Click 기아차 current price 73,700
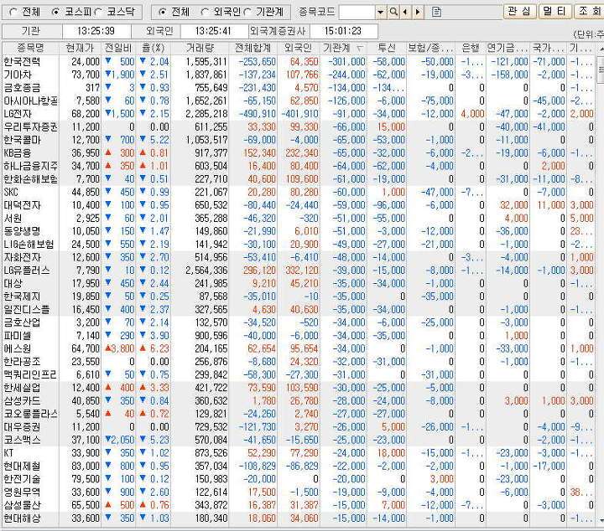This screenshot has width=604, height=531. click(86, 75)
